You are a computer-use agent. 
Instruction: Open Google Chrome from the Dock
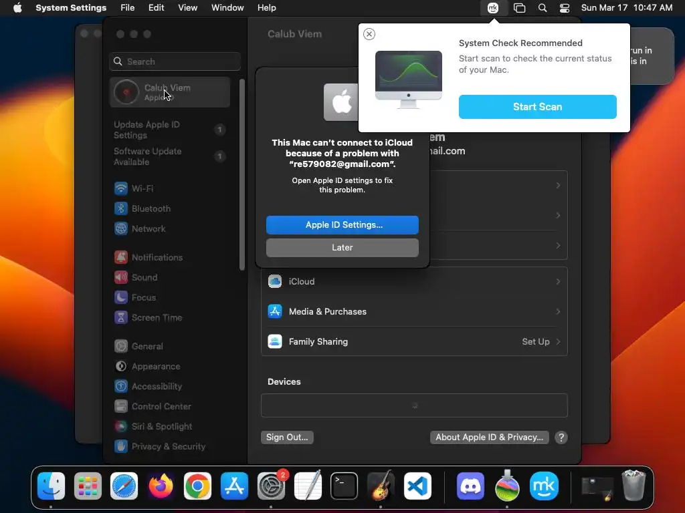[197, 486]
